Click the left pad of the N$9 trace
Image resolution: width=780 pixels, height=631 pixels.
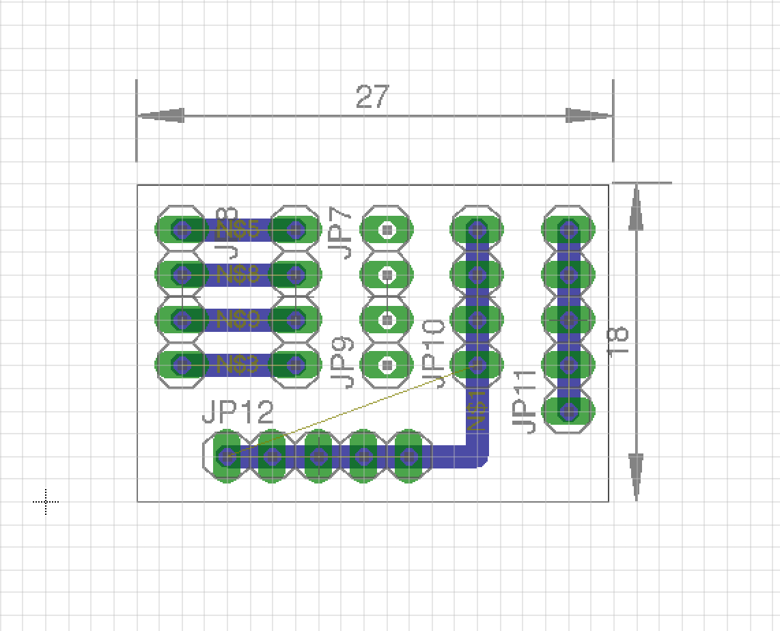(182, 320)
